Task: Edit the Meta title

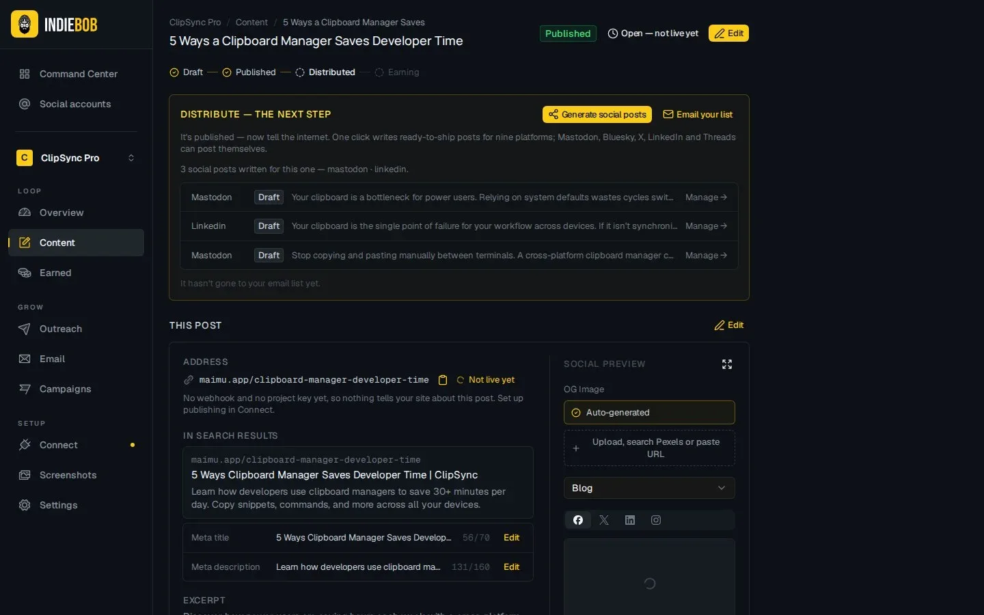Action: [511, 538]
